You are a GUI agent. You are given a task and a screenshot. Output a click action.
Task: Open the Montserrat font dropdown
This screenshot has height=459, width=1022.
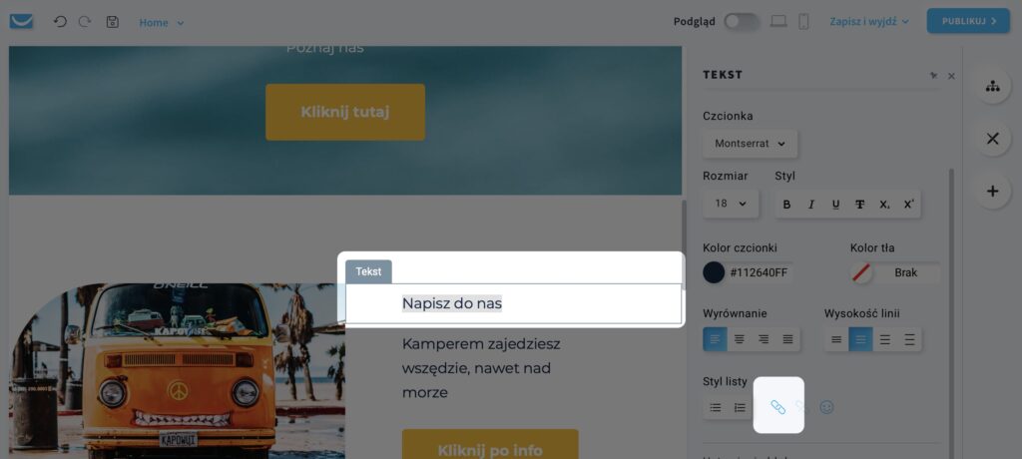click(751, 144)
